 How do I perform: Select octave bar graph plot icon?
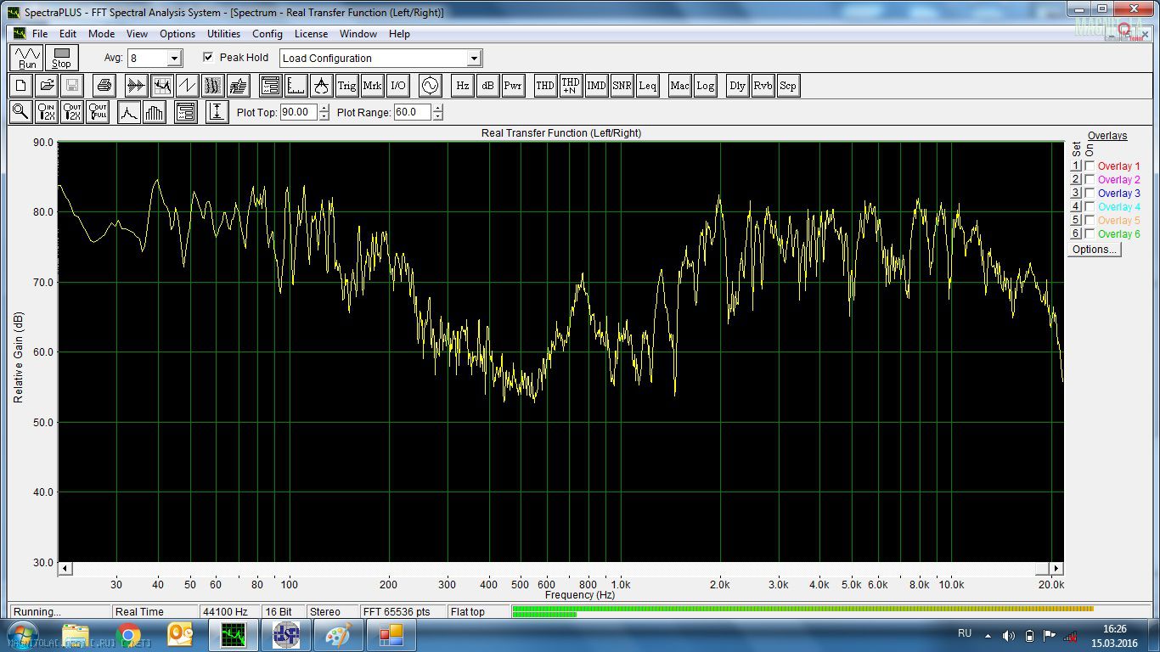point(155,112)
